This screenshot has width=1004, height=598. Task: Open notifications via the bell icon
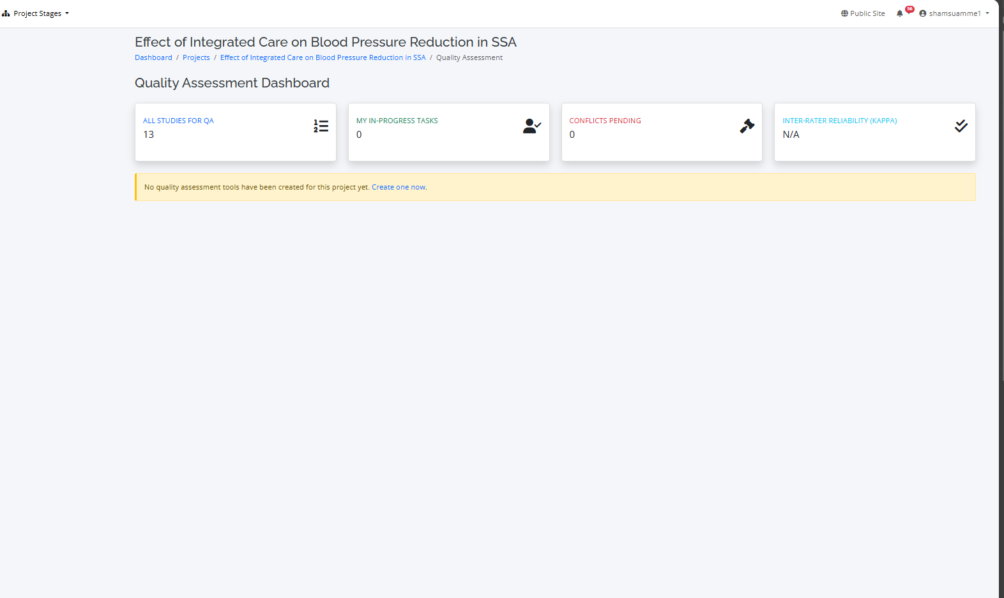tap(899, 13)
